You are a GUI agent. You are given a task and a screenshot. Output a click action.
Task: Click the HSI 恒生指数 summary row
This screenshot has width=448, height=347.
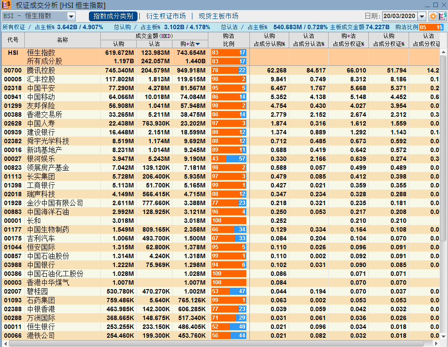[221, 53]
